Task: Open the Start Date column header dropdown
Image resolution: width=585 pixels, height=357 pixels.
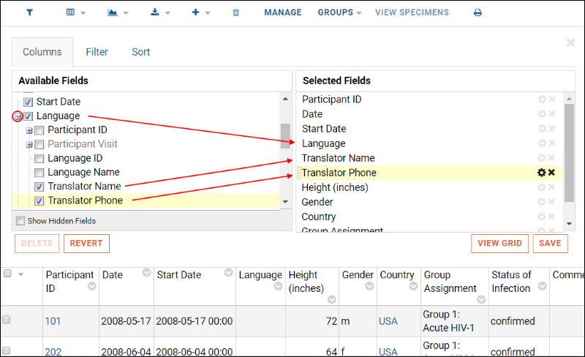Action: click(x=228, y=273)
